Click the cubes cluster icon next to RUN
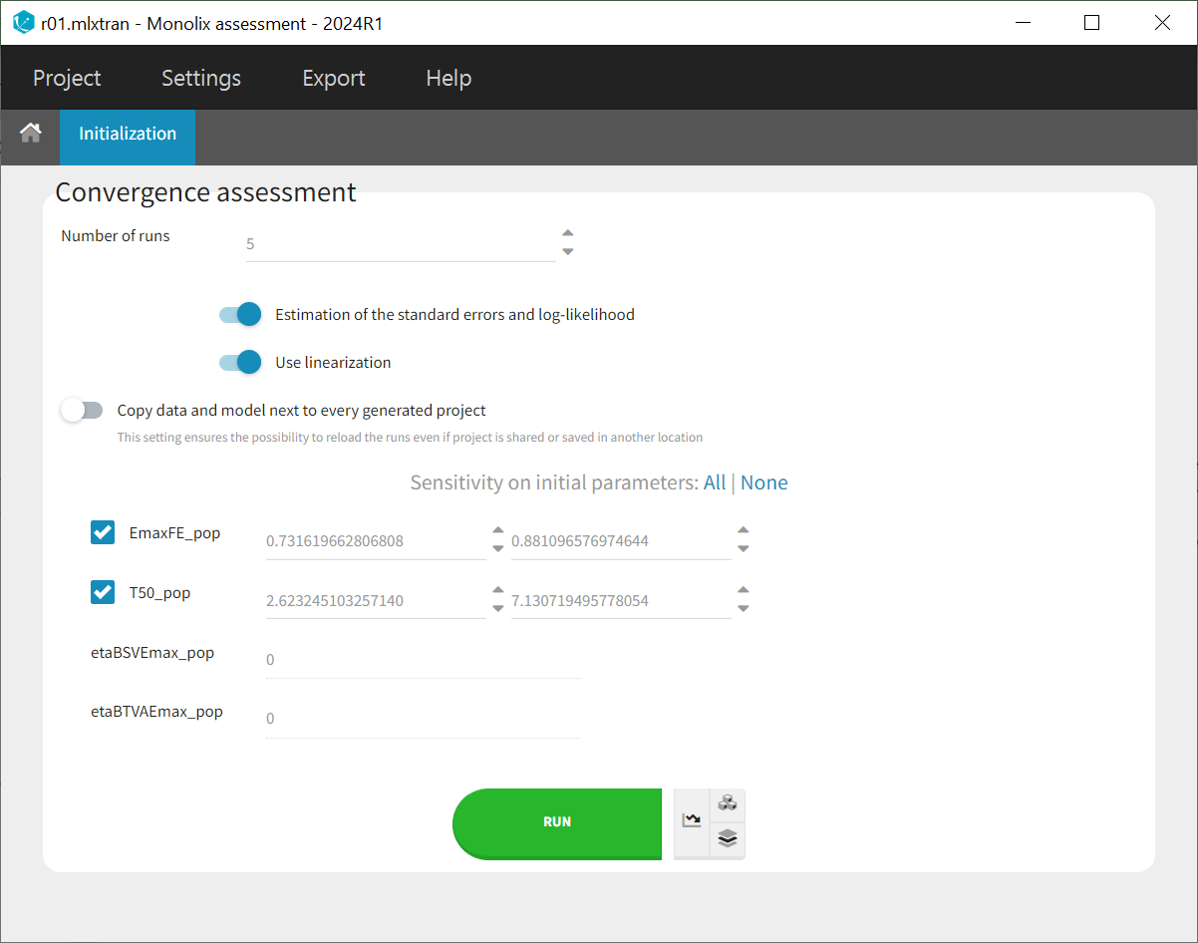1198x943 pixels. [727, 802]
